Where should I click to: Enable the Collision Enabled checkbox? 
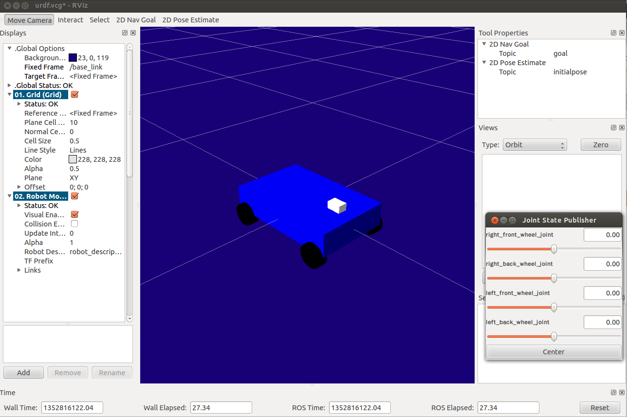point(74,224)
